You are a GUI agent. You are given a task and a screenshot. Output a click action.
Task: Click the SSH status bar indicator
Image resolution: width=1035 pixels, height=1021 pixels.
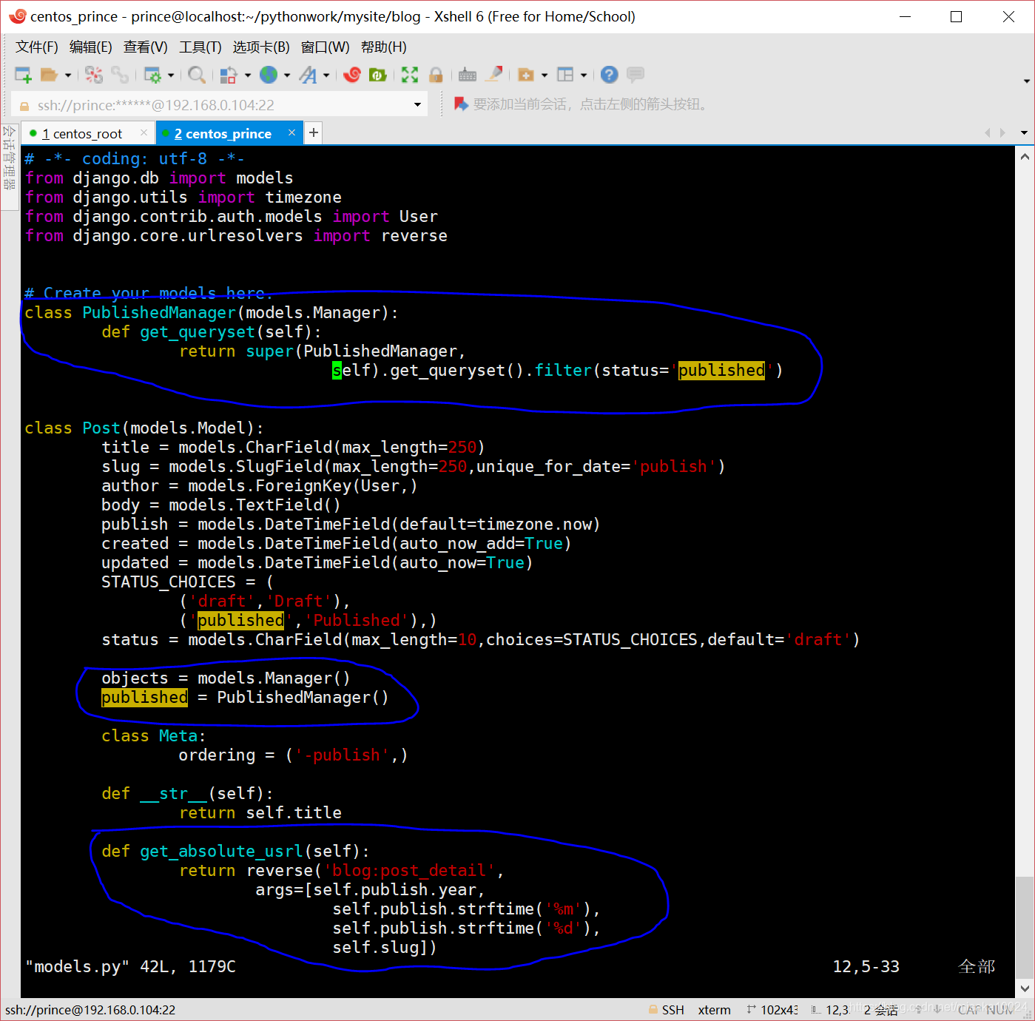point(666,1010)
